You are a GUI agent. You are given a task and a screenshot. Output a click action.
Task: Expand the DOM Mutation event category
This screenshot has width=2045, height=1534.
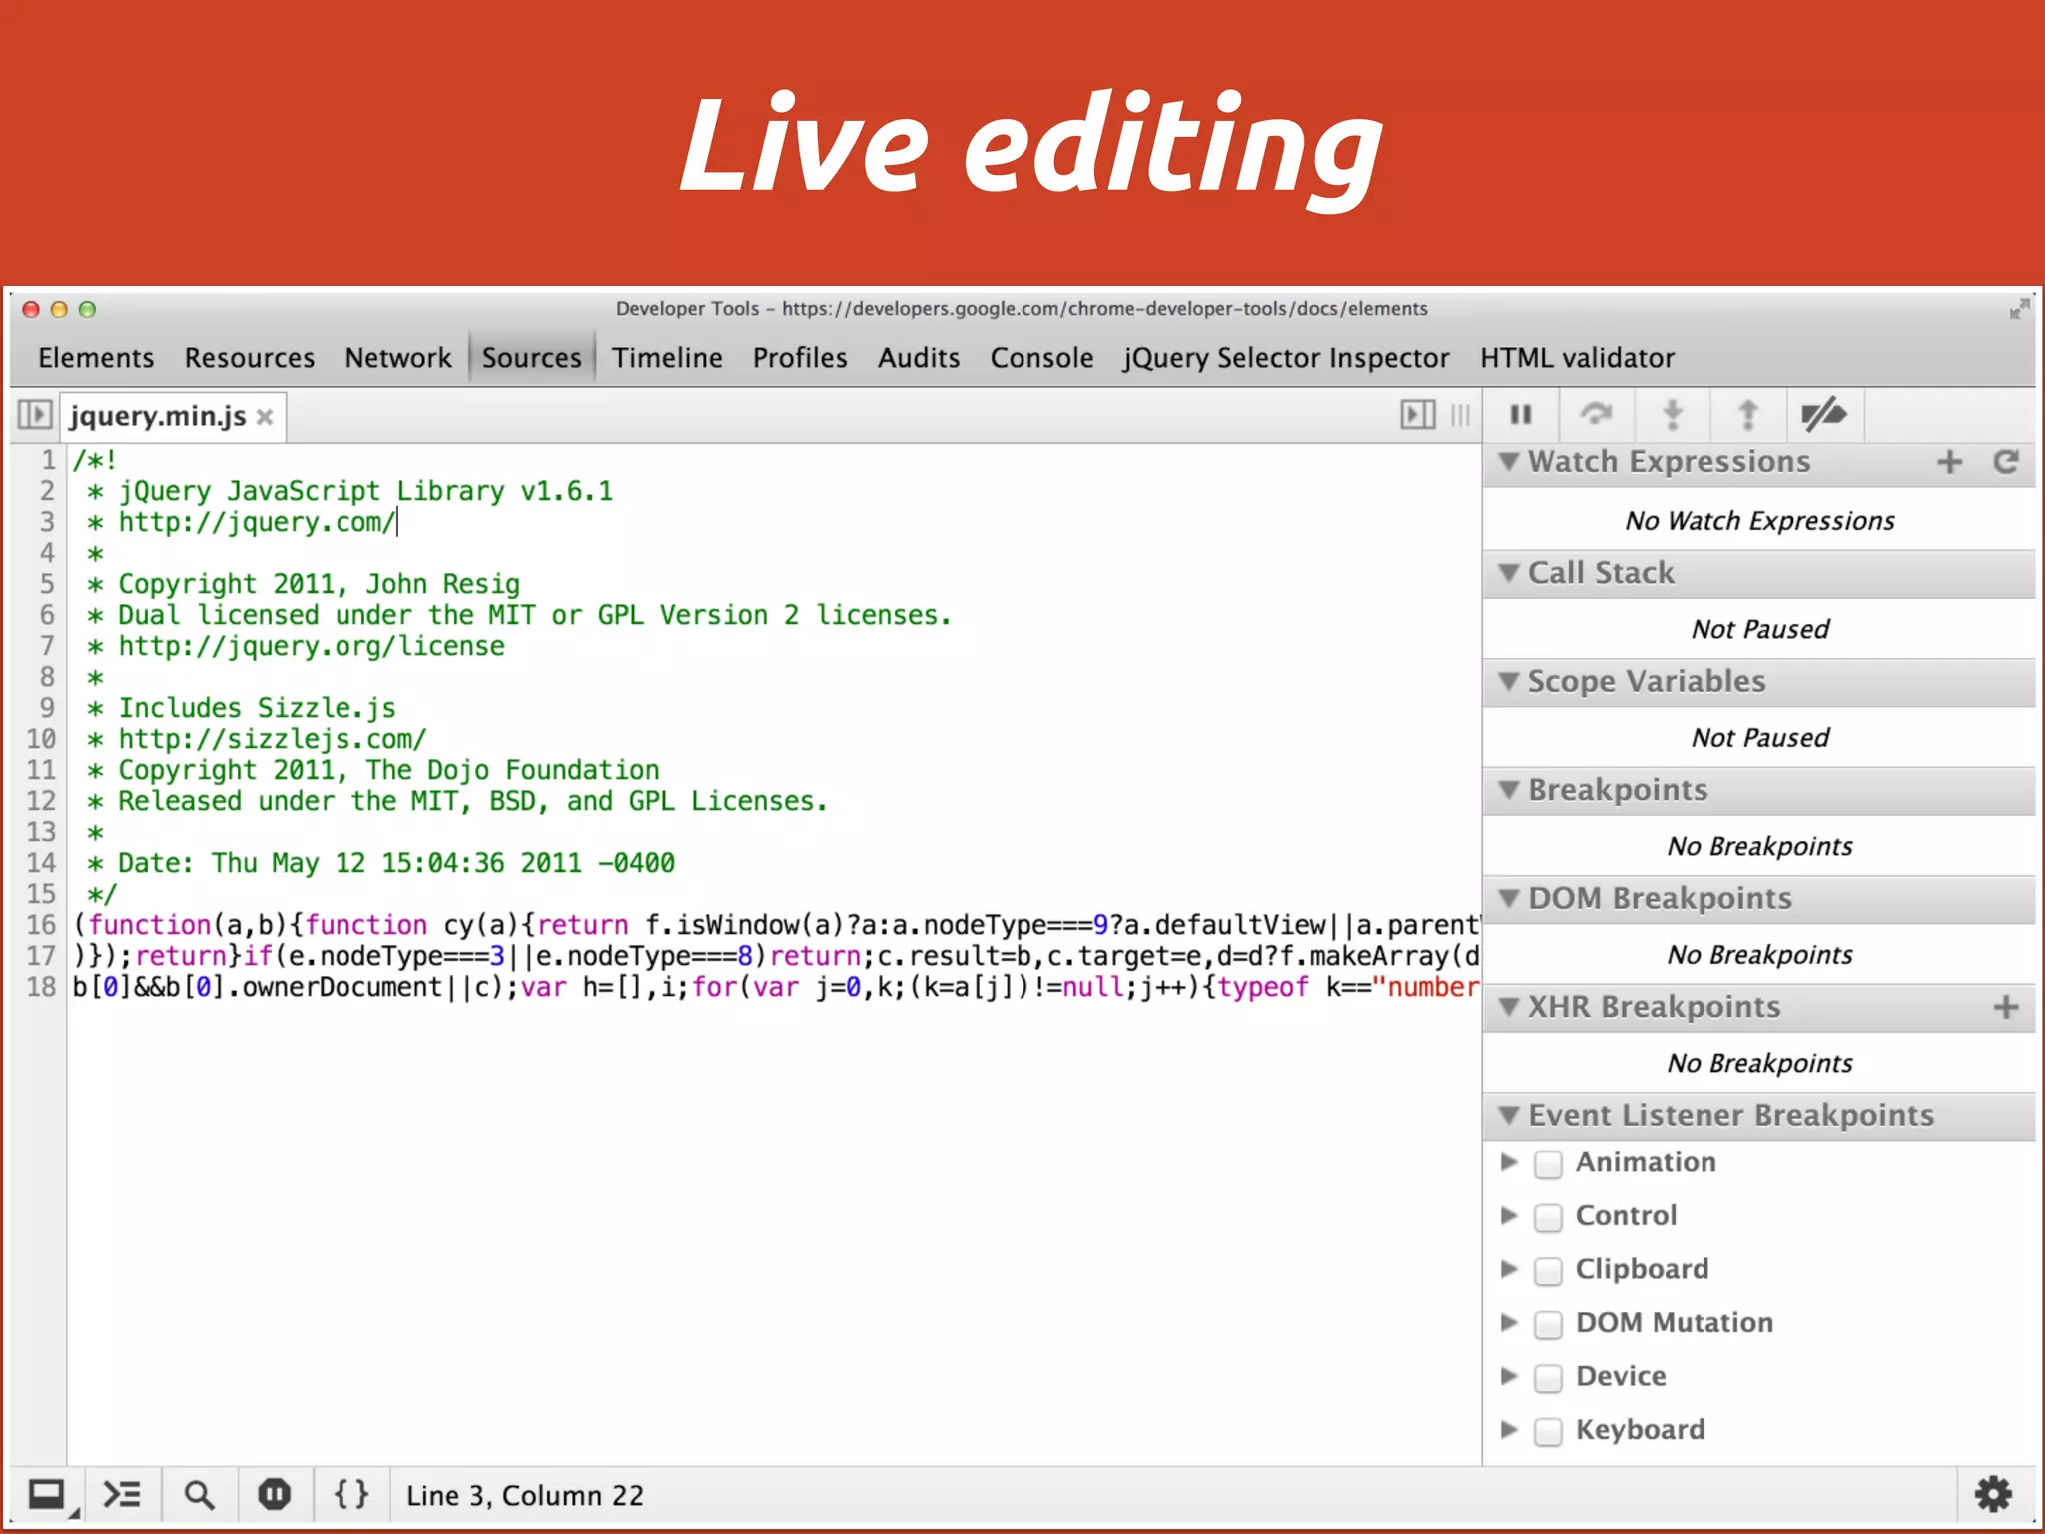(1509, 1322)
